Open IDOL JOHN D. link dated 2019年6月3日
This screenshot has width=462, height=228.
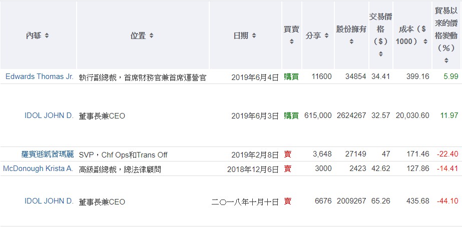coord(49,115)
